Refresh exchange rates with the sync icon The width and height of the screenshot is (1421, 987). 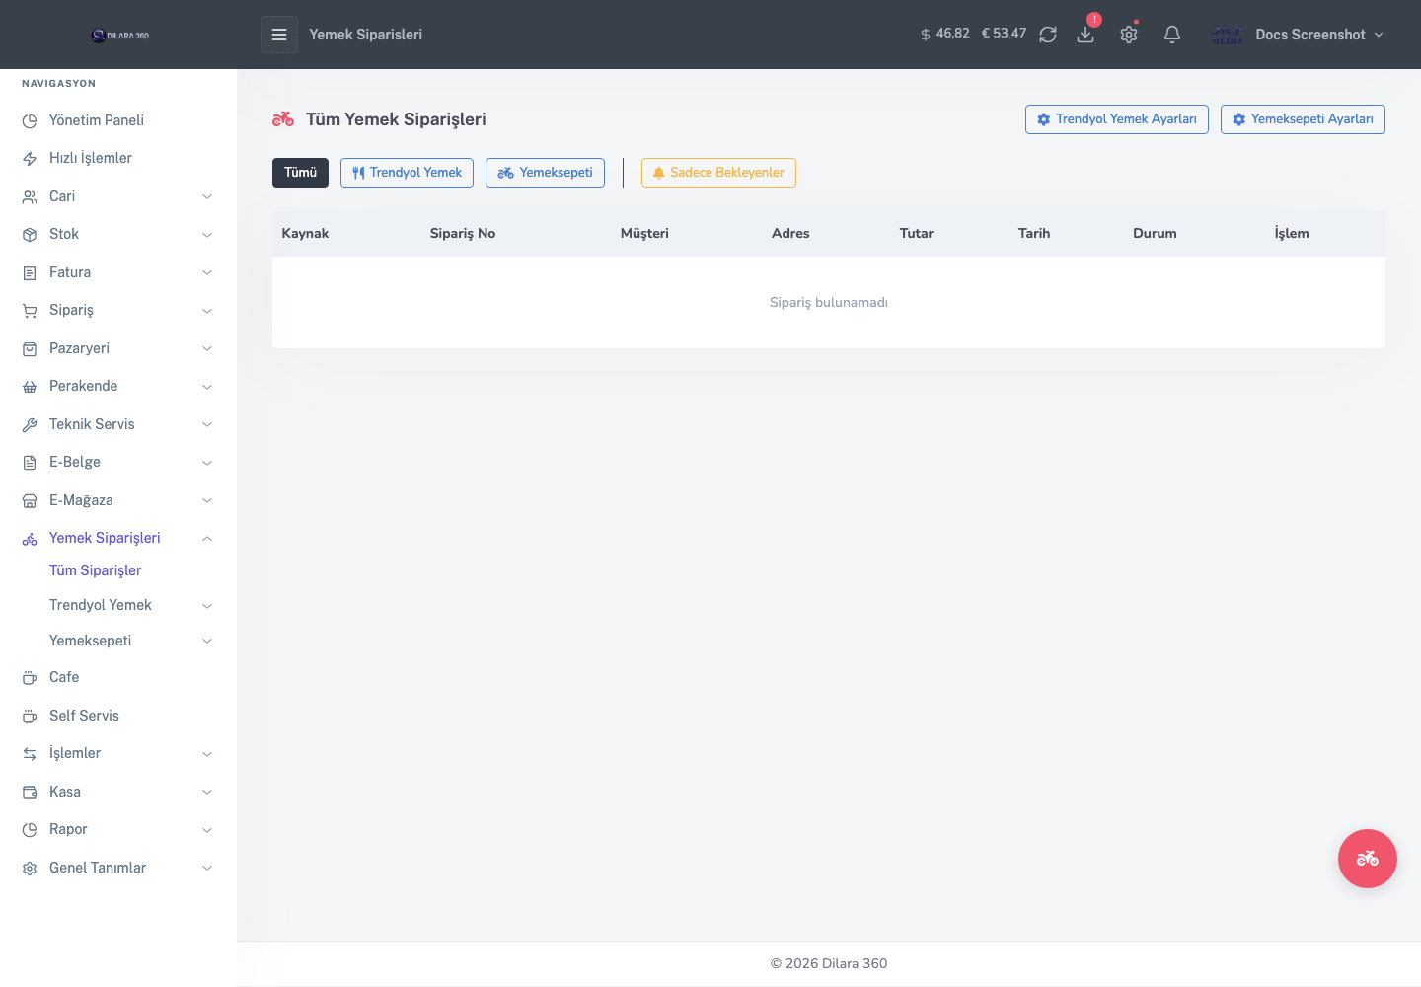1048,35
